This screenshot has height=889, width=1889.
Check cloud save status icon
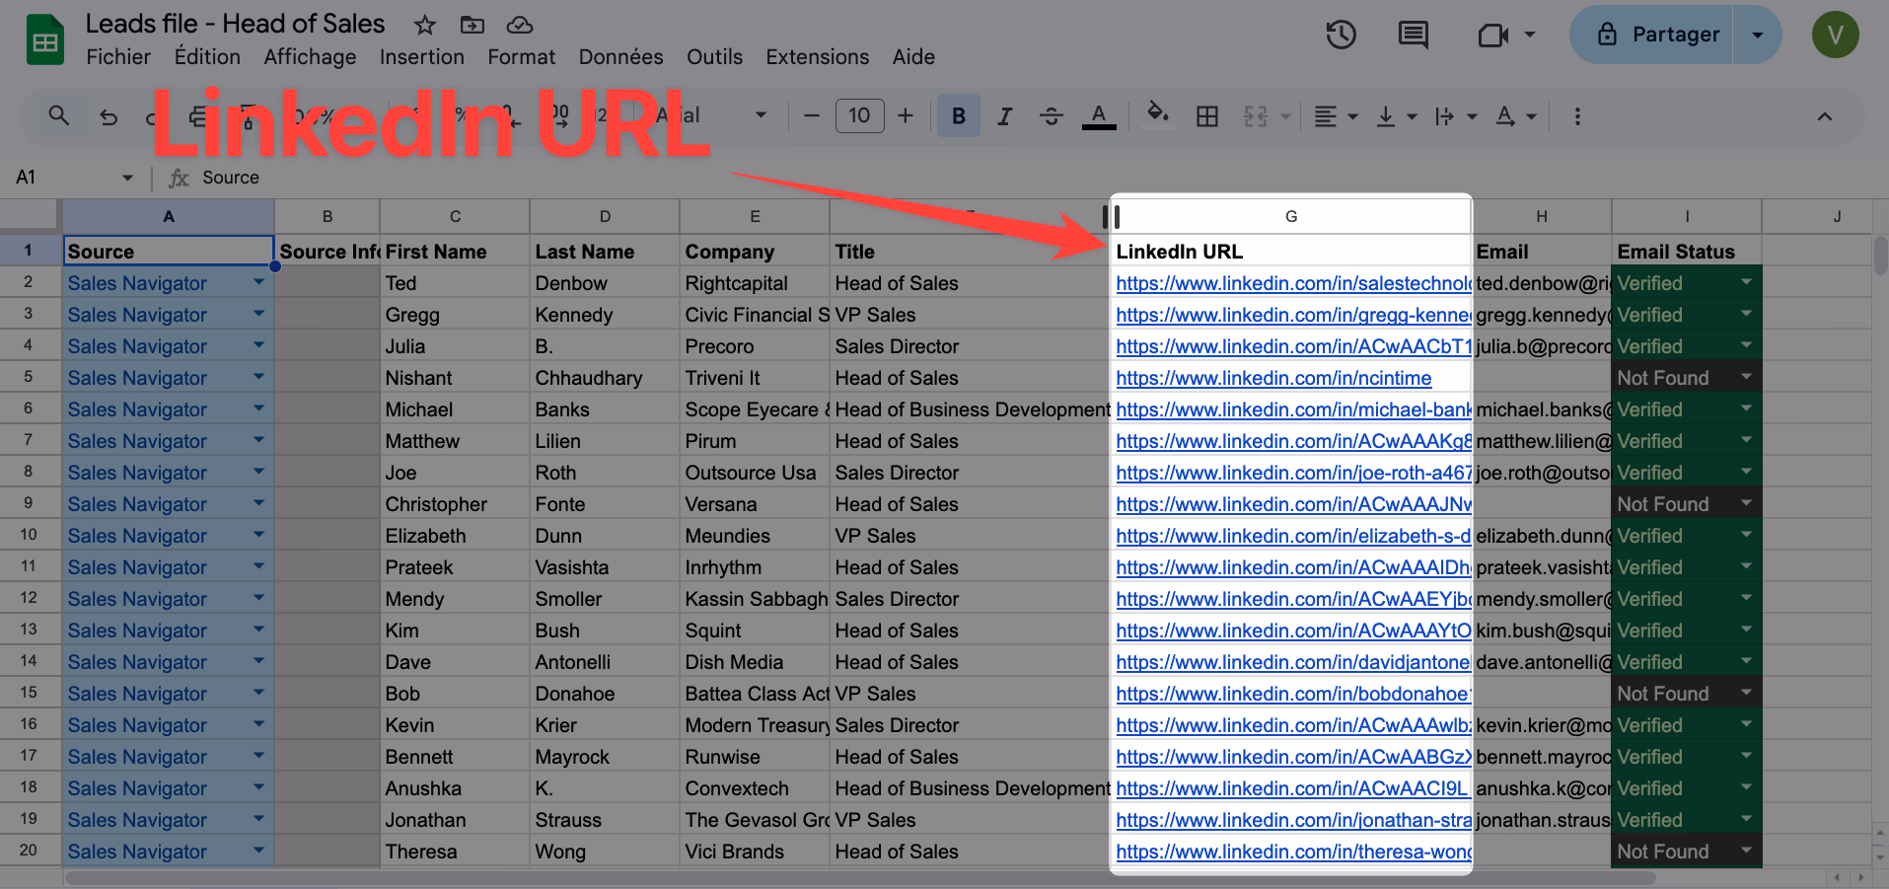point(520,25)
